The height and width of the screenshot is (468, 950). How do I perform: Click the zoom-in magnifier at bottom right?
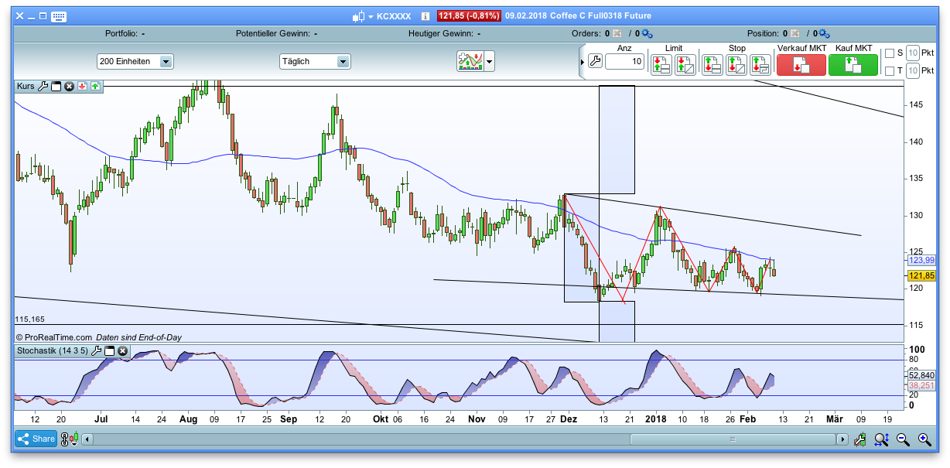[x=926, y=439]
